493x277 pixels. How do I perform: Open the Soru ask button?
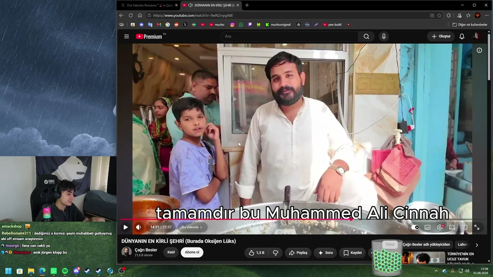(x=325, y=253)
